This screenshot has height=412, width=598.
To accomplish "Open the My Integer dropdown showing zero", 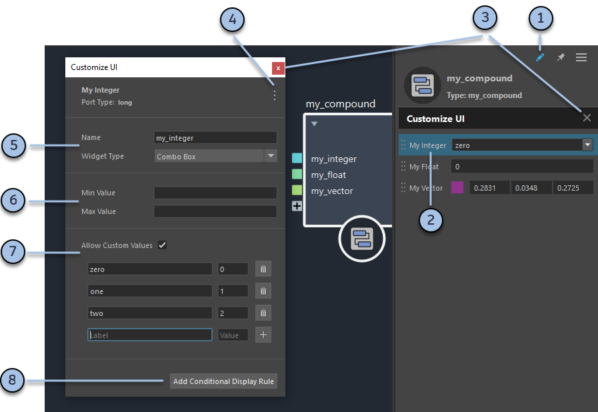I will coord(585,145).
